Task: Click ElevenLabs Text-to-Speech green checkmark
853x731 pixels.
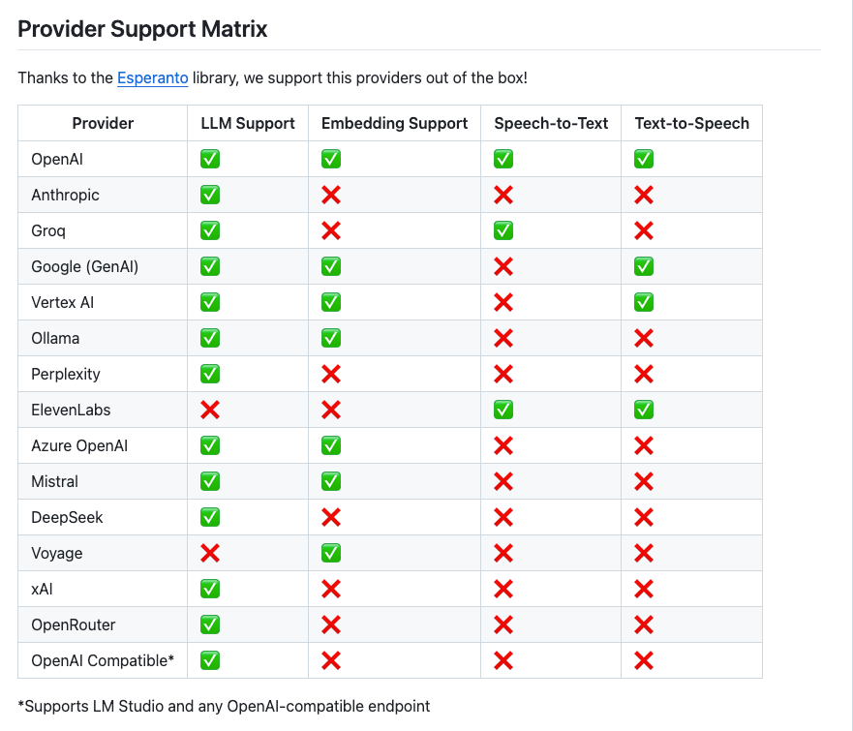Action: coord(644,410)
